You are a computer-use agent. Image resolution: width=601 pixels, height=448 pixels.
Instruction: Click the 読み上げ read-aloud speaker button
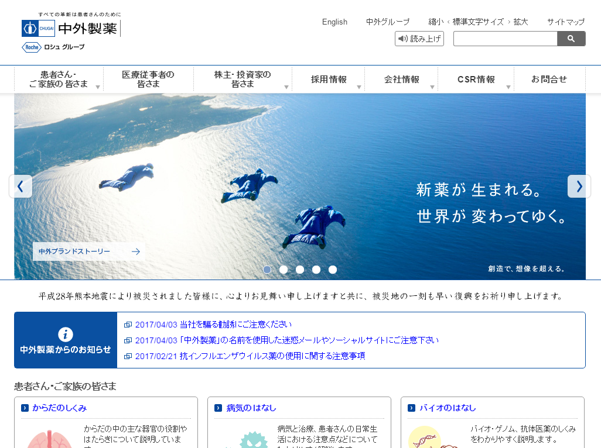click(419, 39)
